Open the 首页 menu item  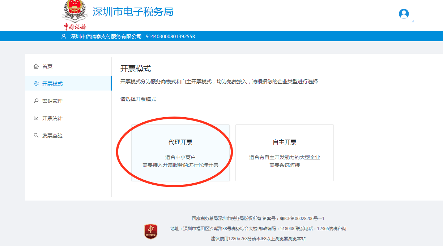coord(47,66)
